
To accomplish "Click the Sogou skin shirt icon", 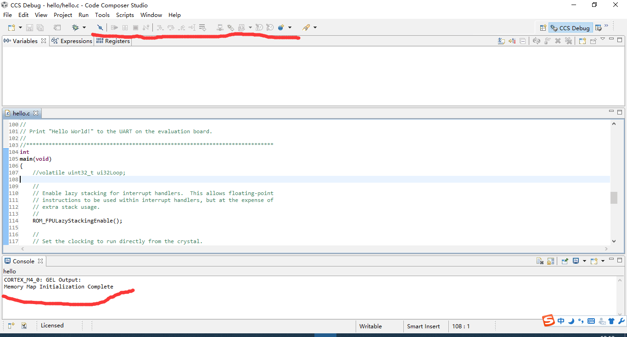I will (611, 321).
